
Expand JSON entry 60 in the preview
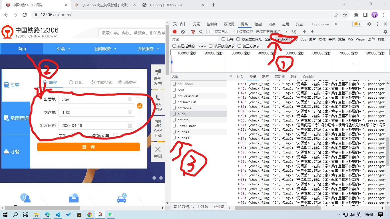click(x=239, y=152)
